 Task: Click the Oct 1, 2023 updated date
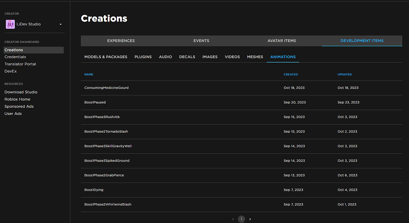347,204
